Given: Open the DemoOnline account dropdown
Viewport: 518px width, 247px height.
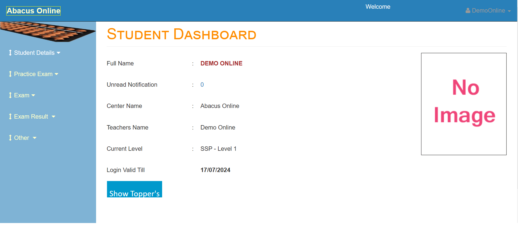Looking at the screenshot, I should 488,11.
